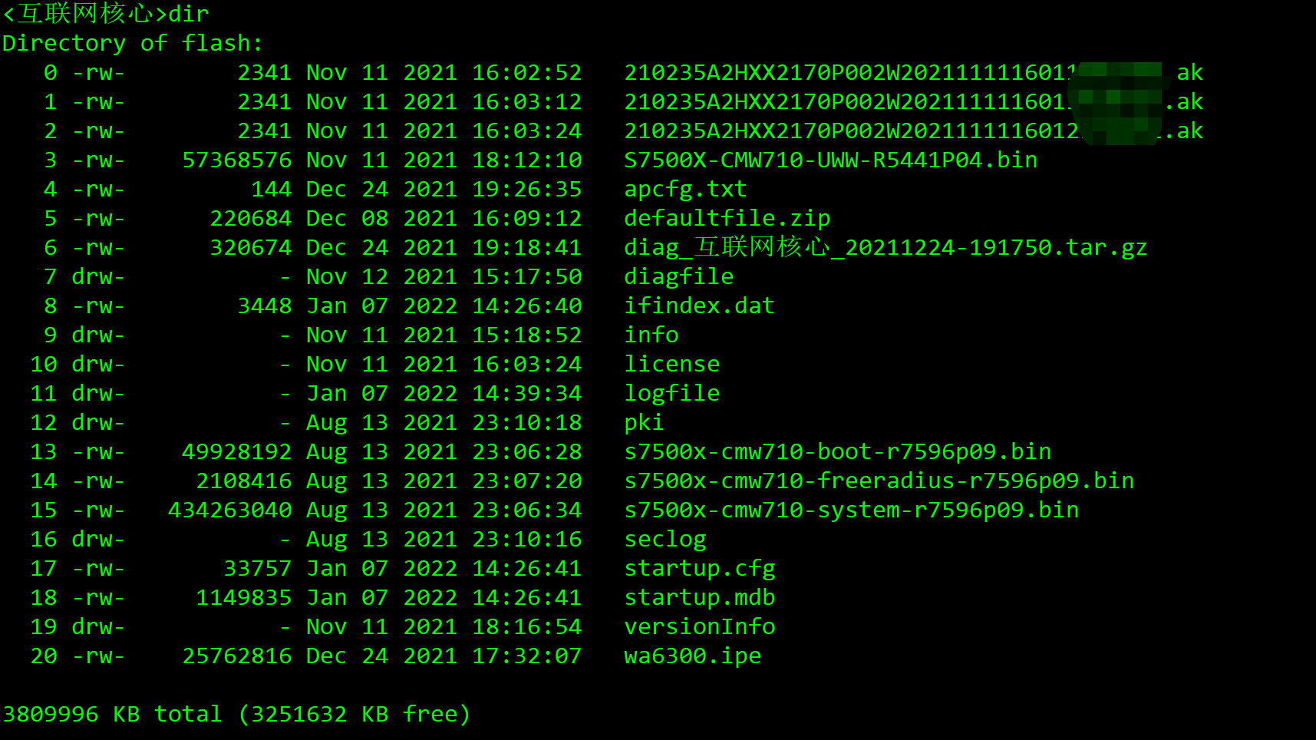
Task: Click the info directory entry
Action: pos(651,335)
